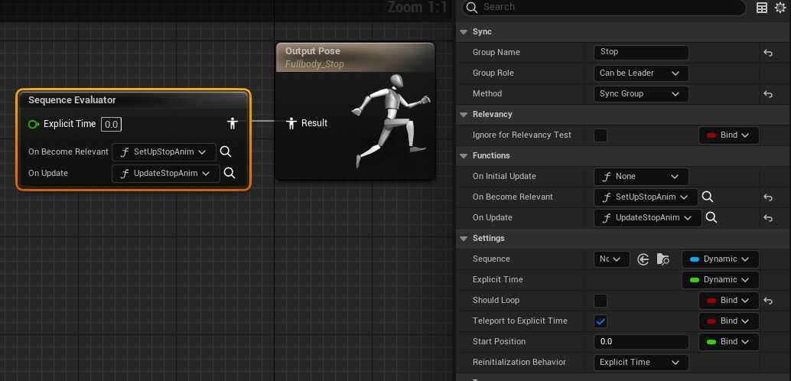791x381 pixels.
Task: Search for UpdateStopAnim function on node
Action: point(229,174)
